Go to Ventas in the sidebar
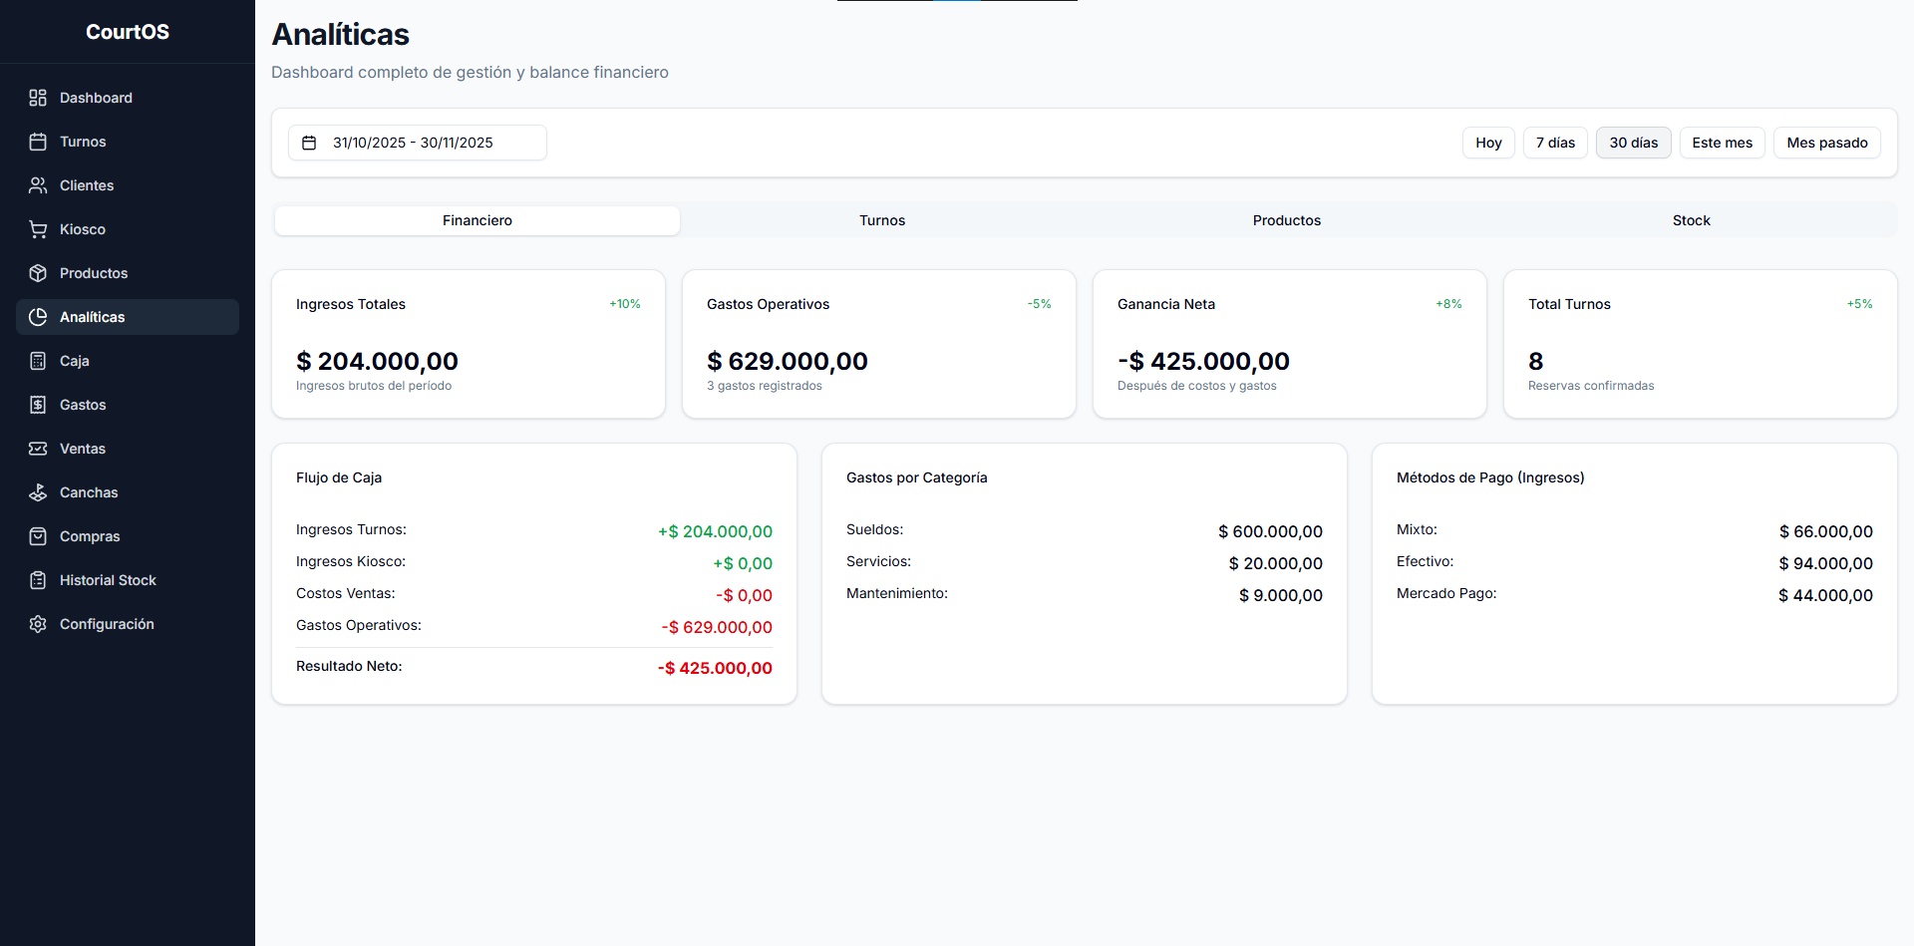This screenshot has width=1914, height=946. [x=83, y=449]
